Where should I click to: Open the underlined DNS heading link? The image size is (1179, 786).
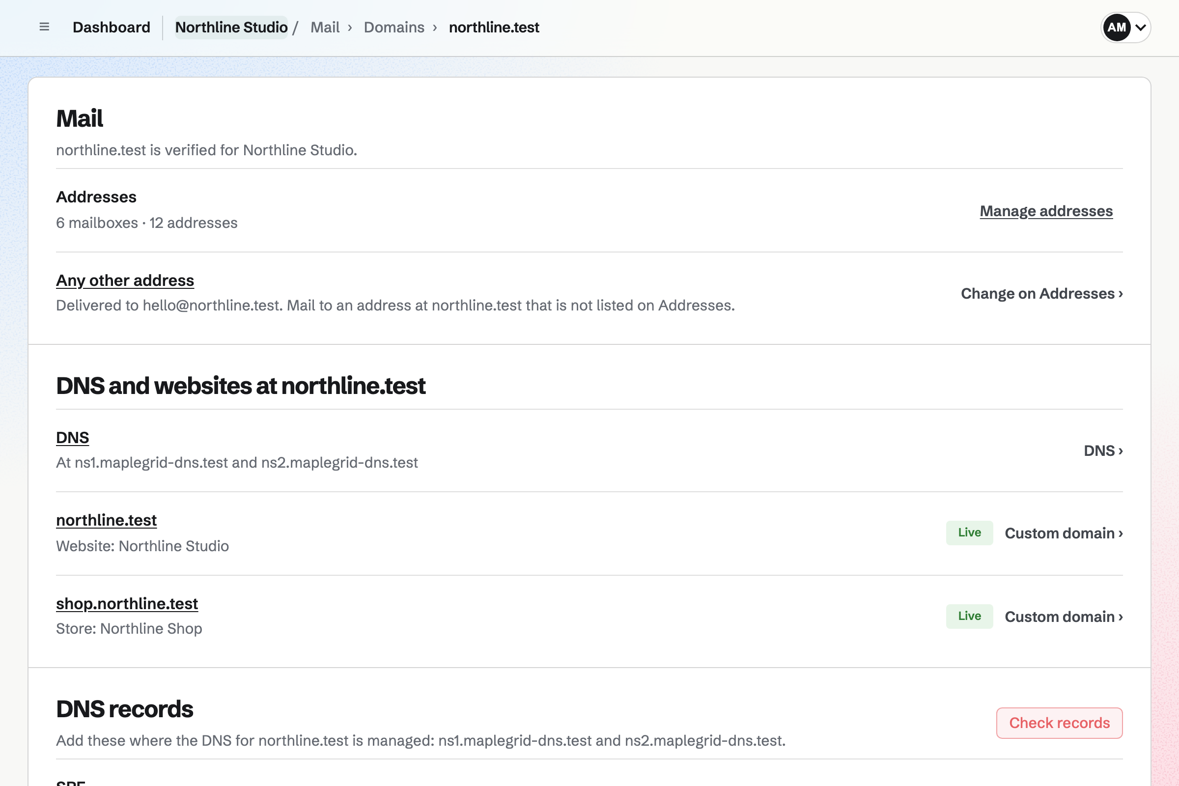72,438
